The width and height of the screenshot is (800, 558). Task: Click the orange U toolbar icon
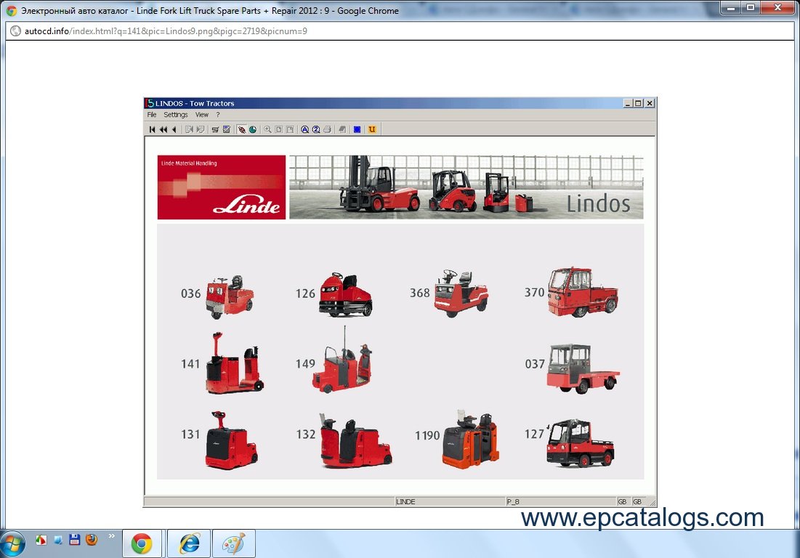(x=372, y=129)
